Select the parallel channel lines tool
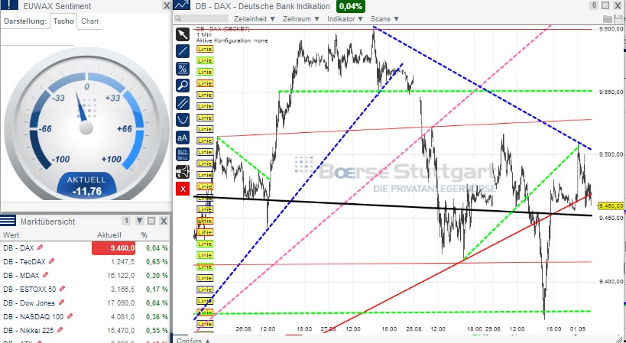This screenshot has height=343, width=626. tap(183, 103)
